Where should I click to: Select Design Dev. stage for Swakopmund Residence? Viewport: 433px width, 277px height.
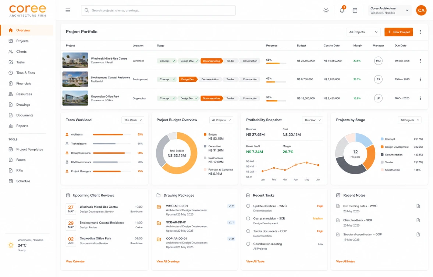click(x=188, y=79)
